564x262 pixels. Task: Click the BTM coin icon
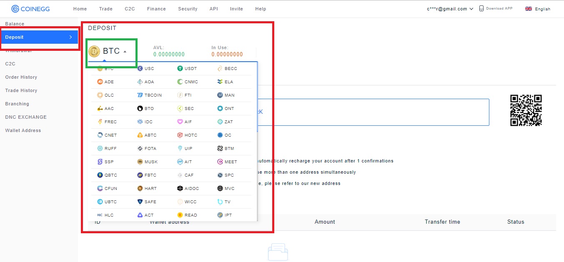coord(220,148)
